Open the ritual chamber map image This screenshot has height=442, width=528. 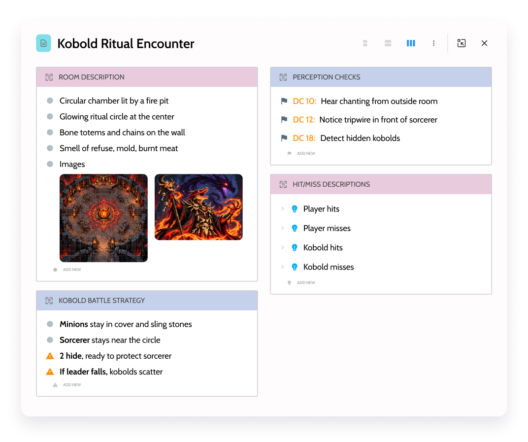point(104,218)
